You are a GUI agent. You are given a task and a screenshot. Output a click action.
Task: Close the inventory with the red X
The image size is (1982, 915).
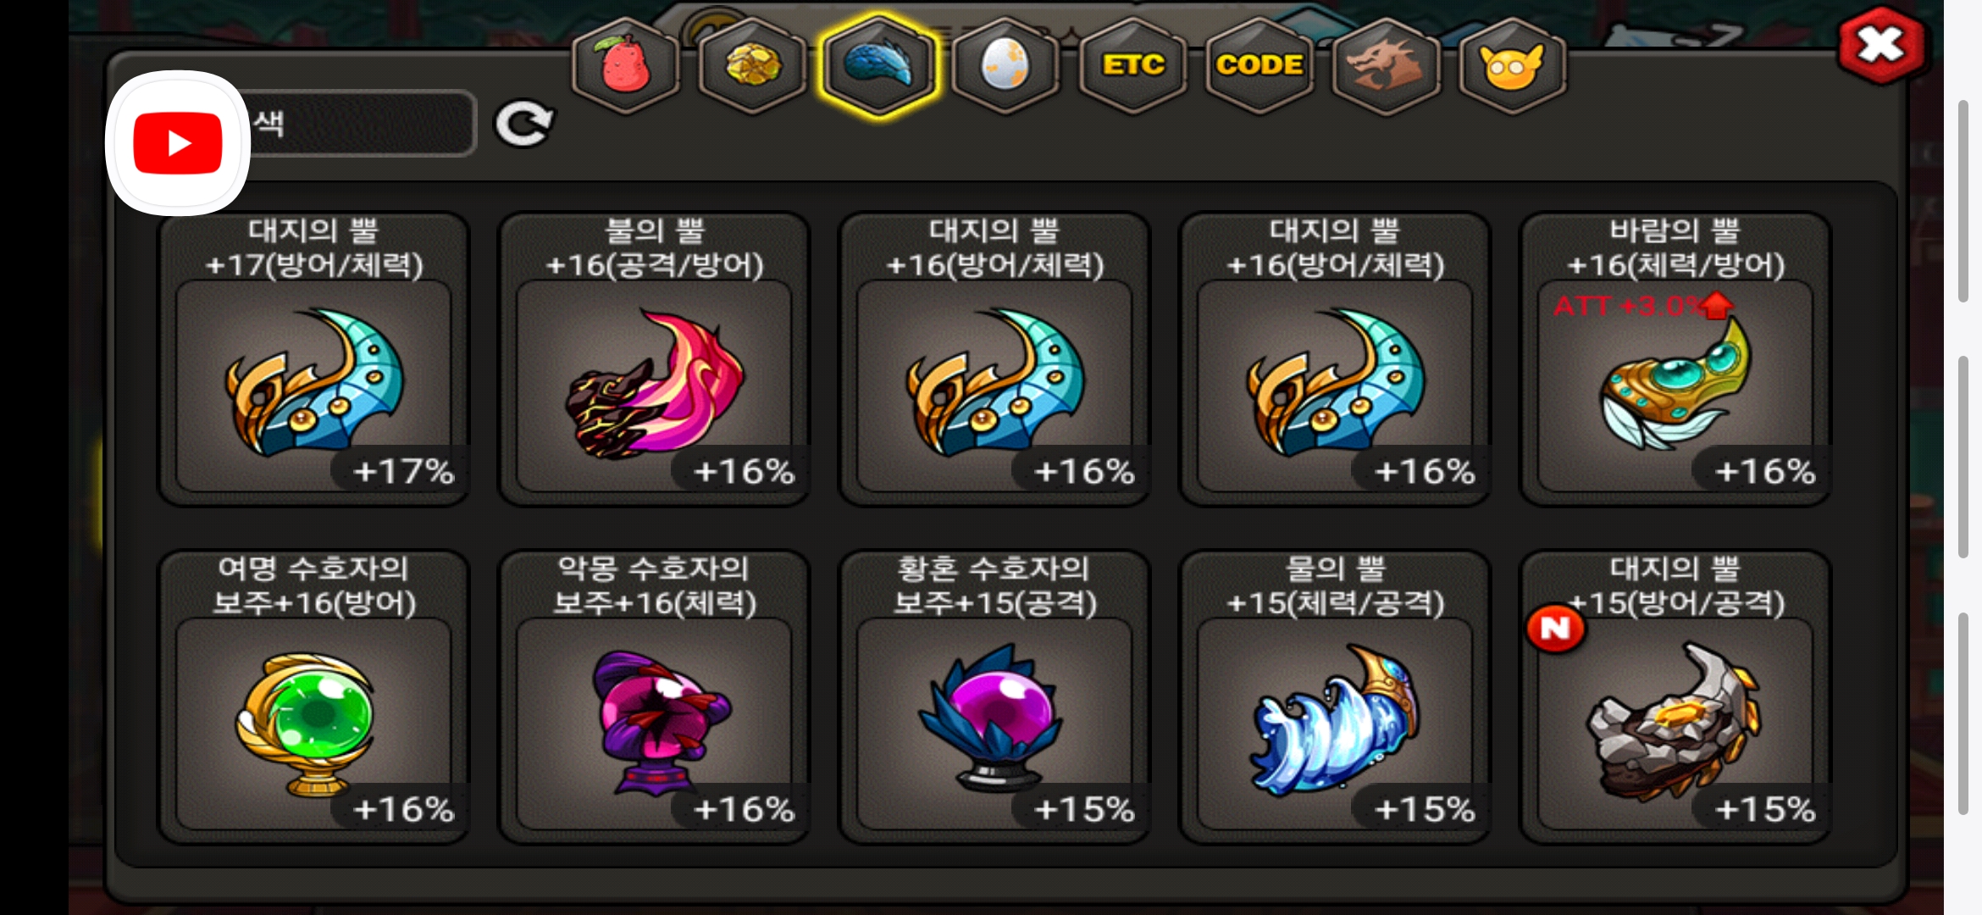click(x=1880, y=46)
